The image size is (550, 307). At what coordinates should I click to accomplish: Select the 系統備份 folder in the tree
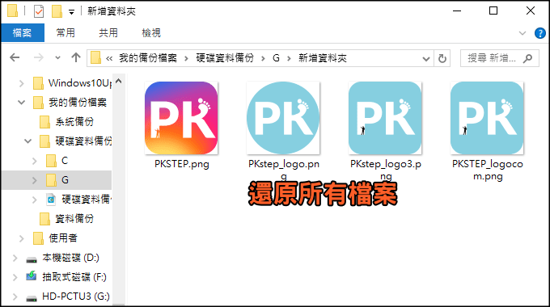click(74, 122)
